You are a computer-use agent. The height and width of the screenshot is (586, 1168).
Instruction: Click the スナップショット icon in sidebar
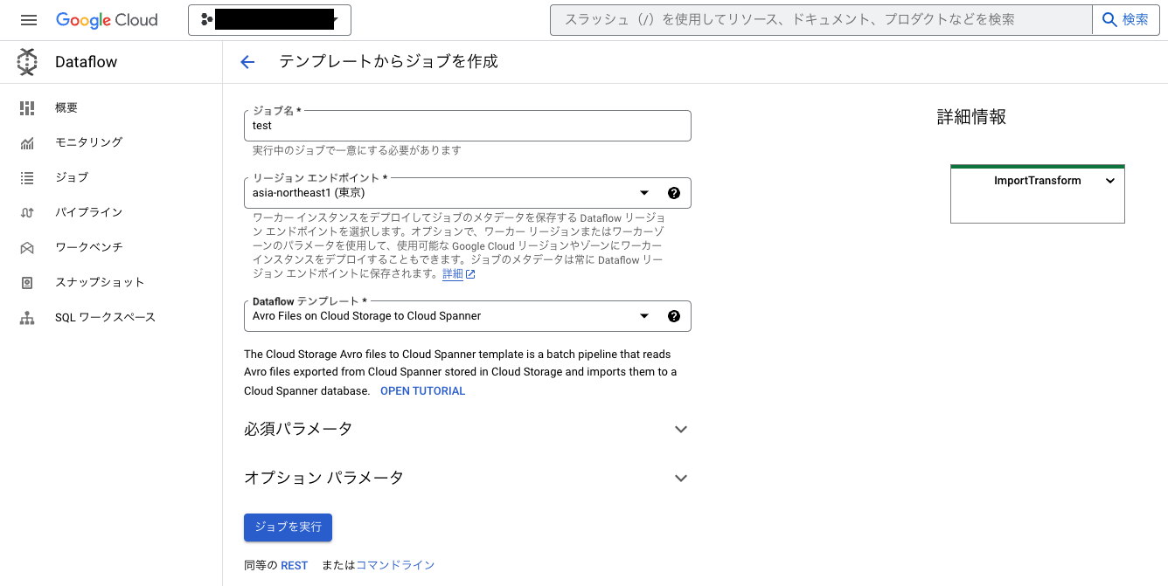27,283
